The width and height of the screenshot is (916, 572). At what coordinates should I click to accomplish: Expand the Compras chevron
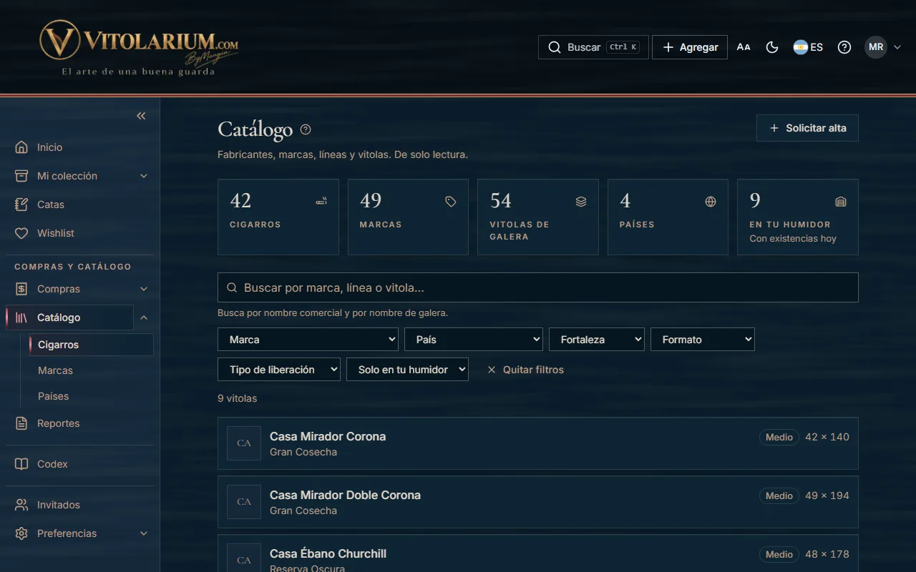click(144, 289)
